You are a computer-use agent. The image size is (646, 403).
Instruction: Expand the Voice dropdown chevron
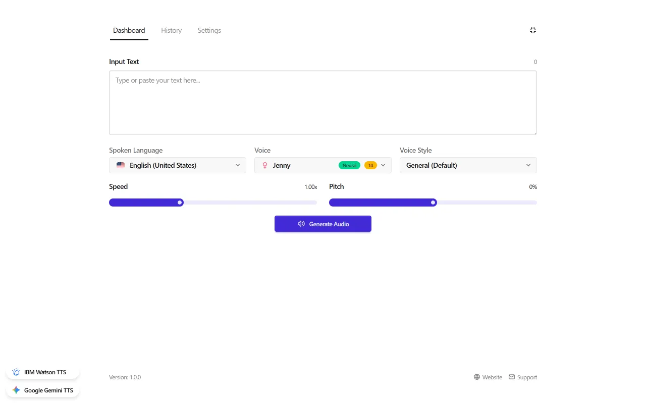pyautogui.click(x=383, y=165)
